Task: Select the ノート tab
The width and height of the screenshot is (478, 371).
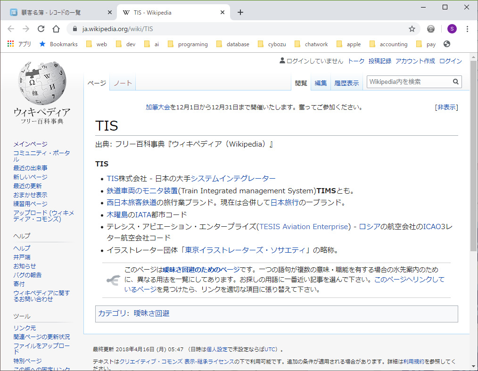Action: (123, 83)
